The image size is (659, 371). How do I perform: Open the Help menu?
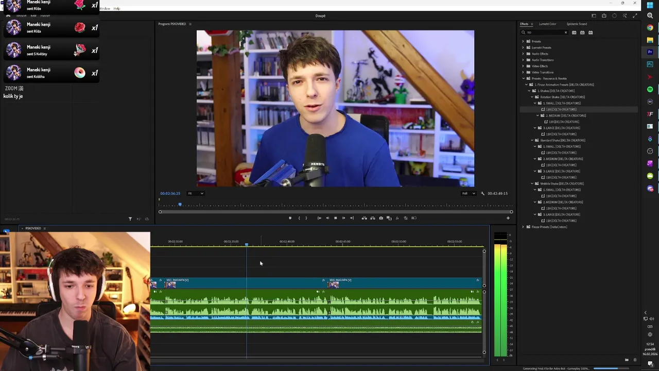117,8
